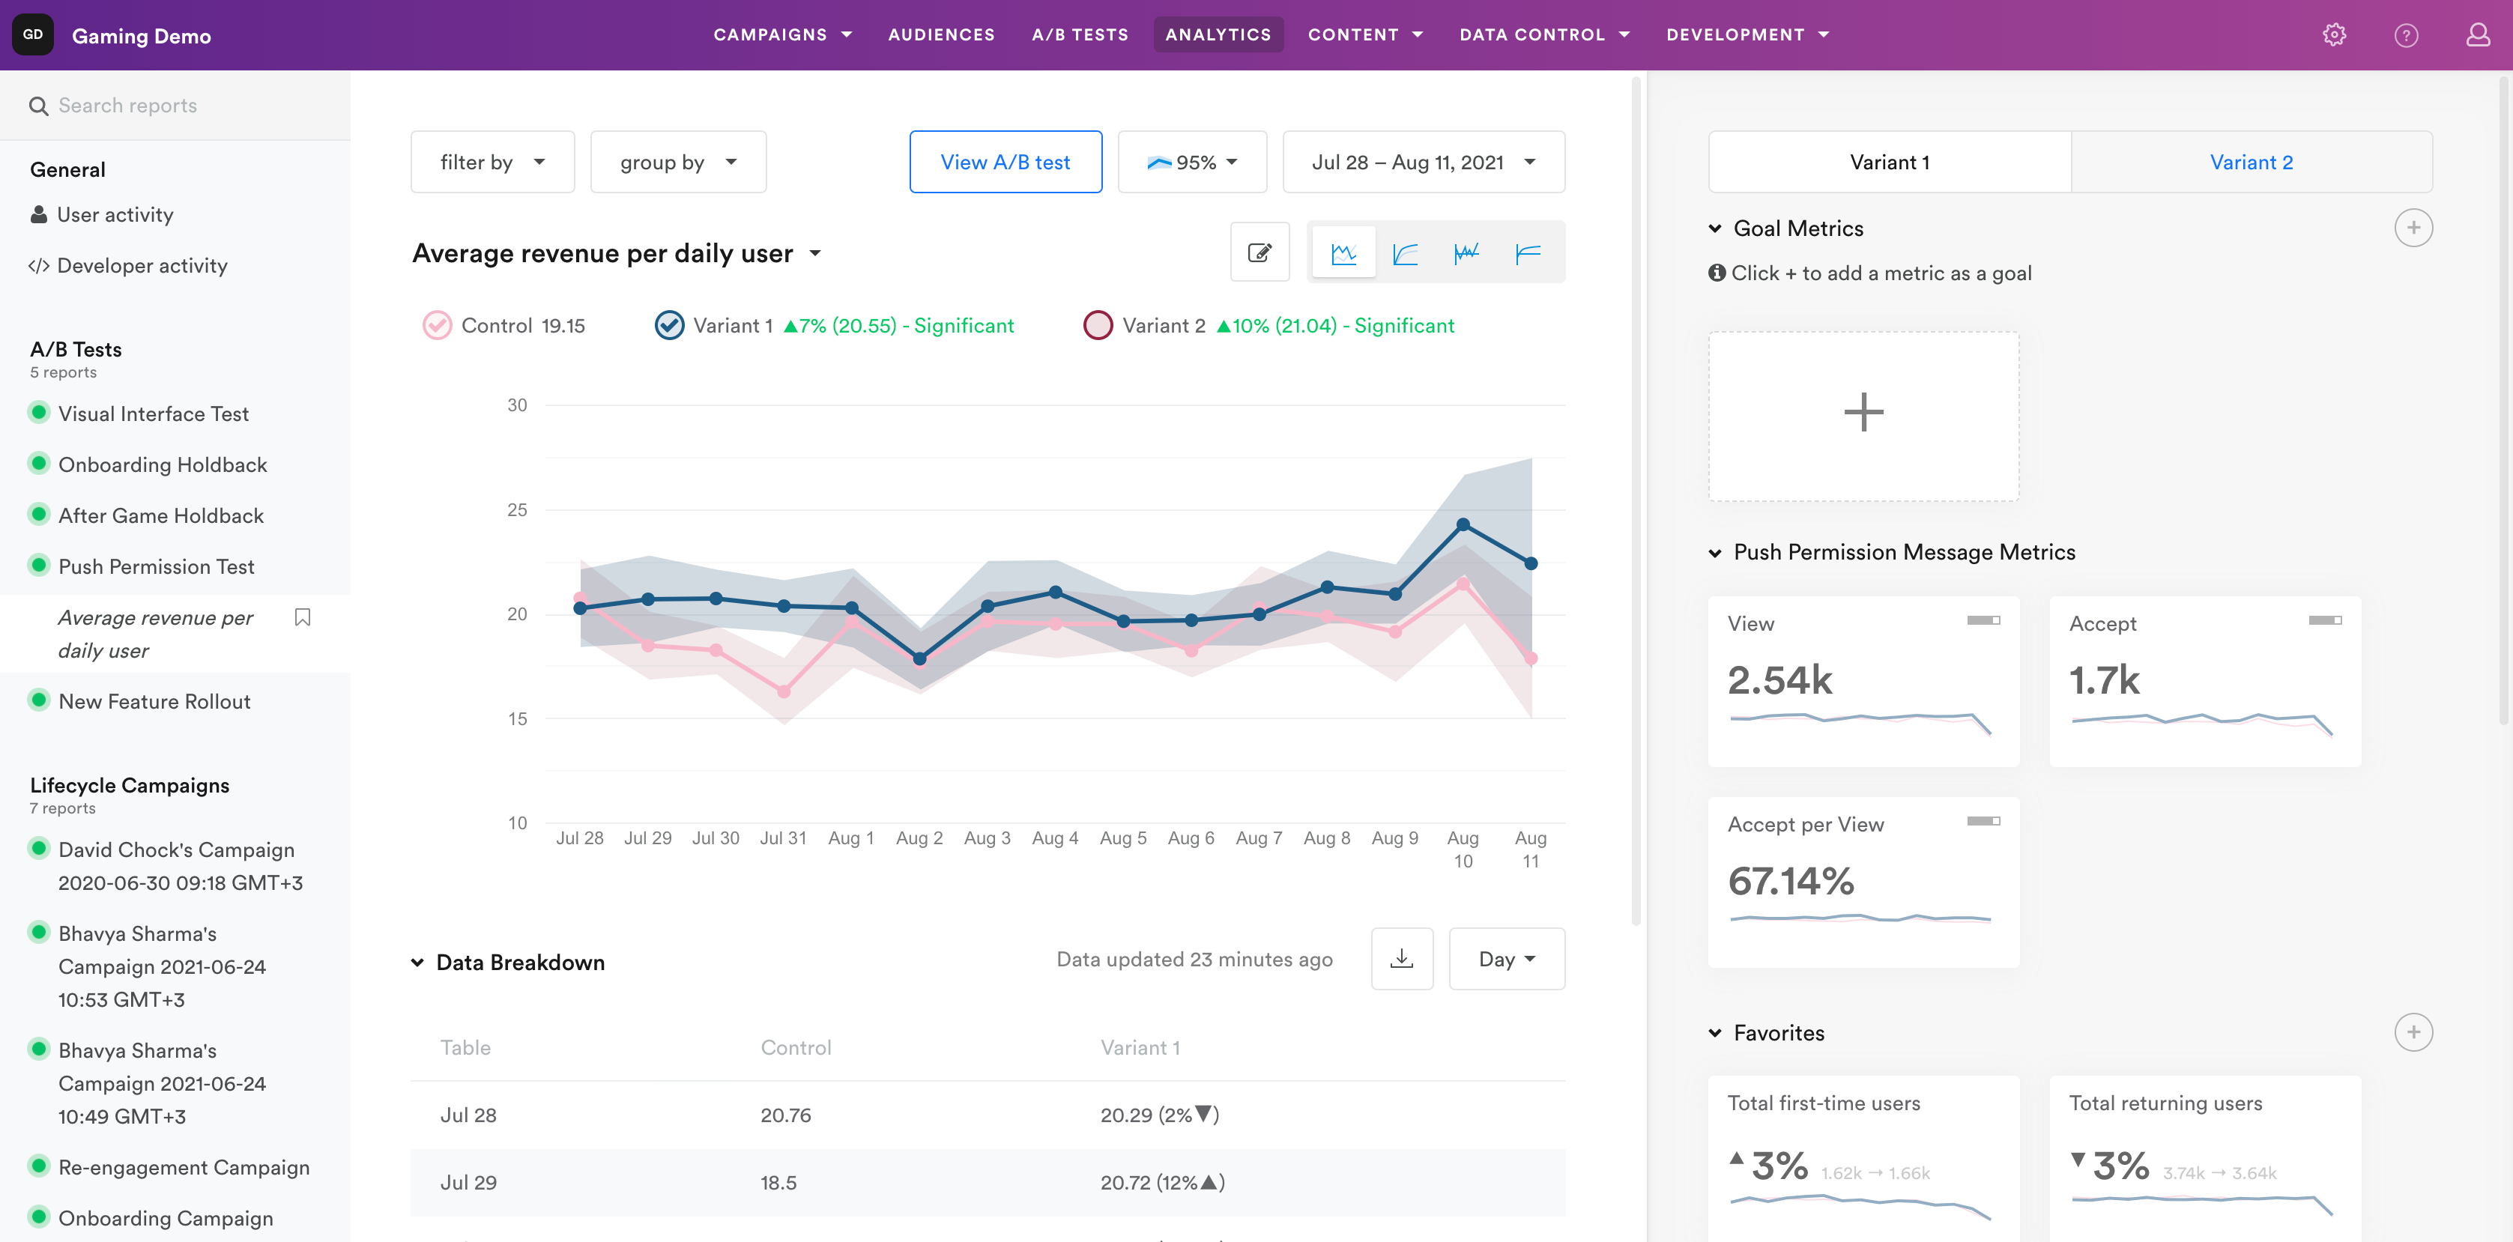Add a favorite metric with circled plus
The height and width of the screenshot is (1242, 2513).
pos(2413,1032)
